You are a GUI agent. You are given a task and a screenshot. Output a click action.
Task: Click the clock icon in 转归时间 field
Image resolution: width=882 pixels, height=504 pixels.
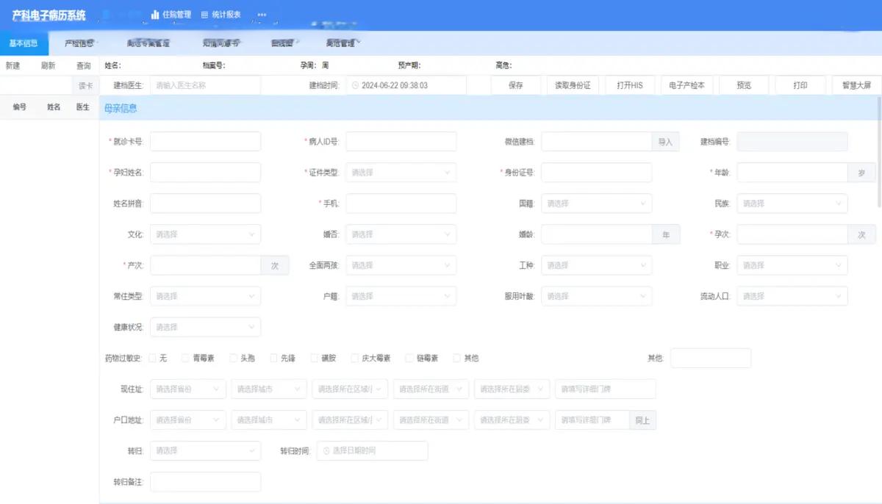[x=326, y=450]
